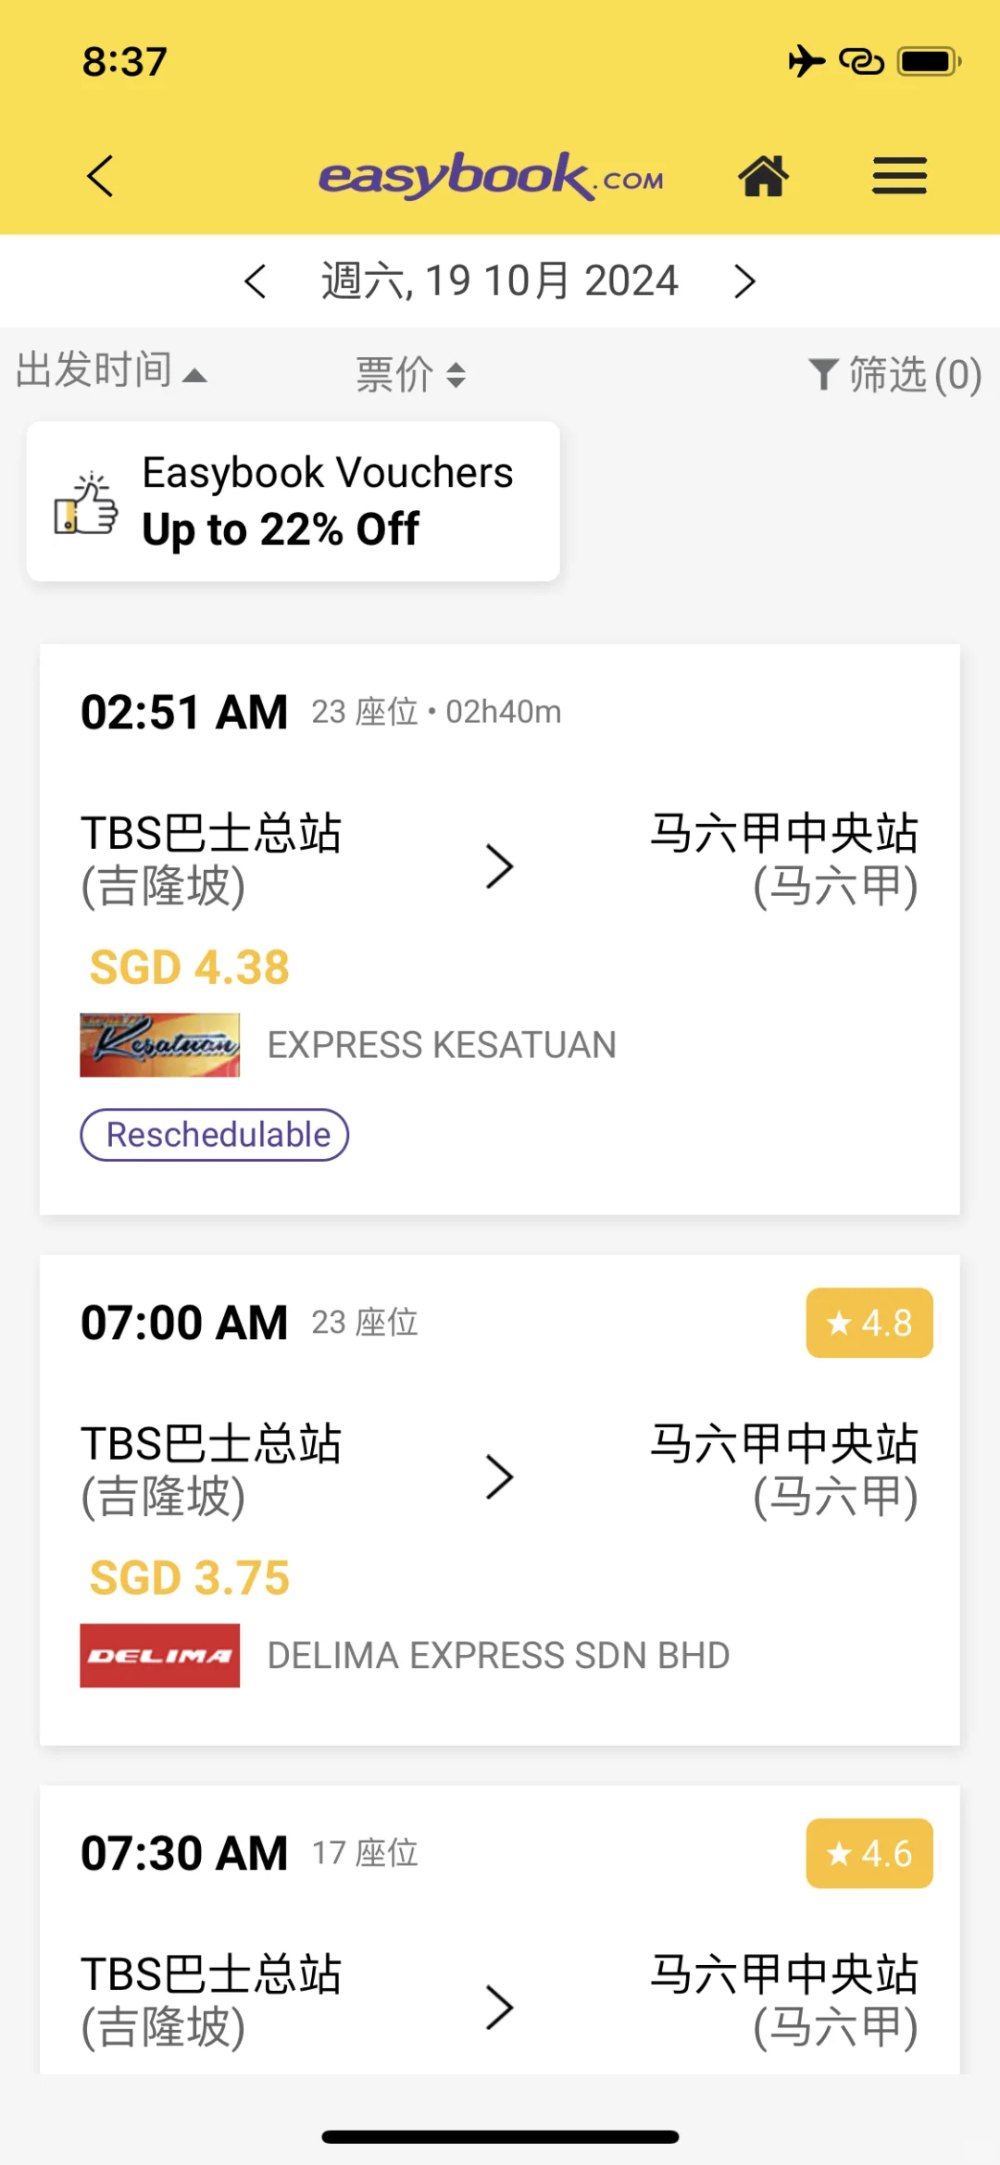Go to the next date

pyautogui.click(x=744, y=281)
